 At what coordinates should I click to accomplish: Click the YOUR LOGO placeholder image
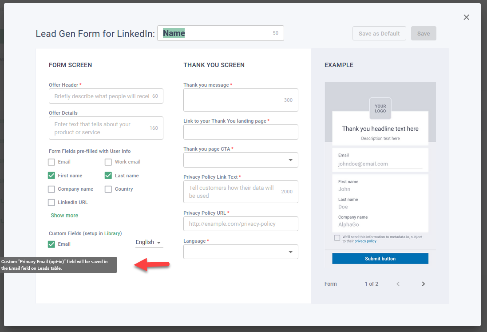(380, 108)
